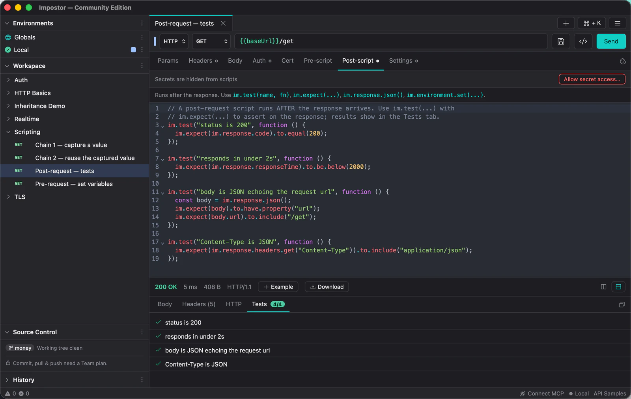This screenshot has height=399, width=631.
Task: Open the Globals row three-dot menu
Action: (x=142, y=37)
